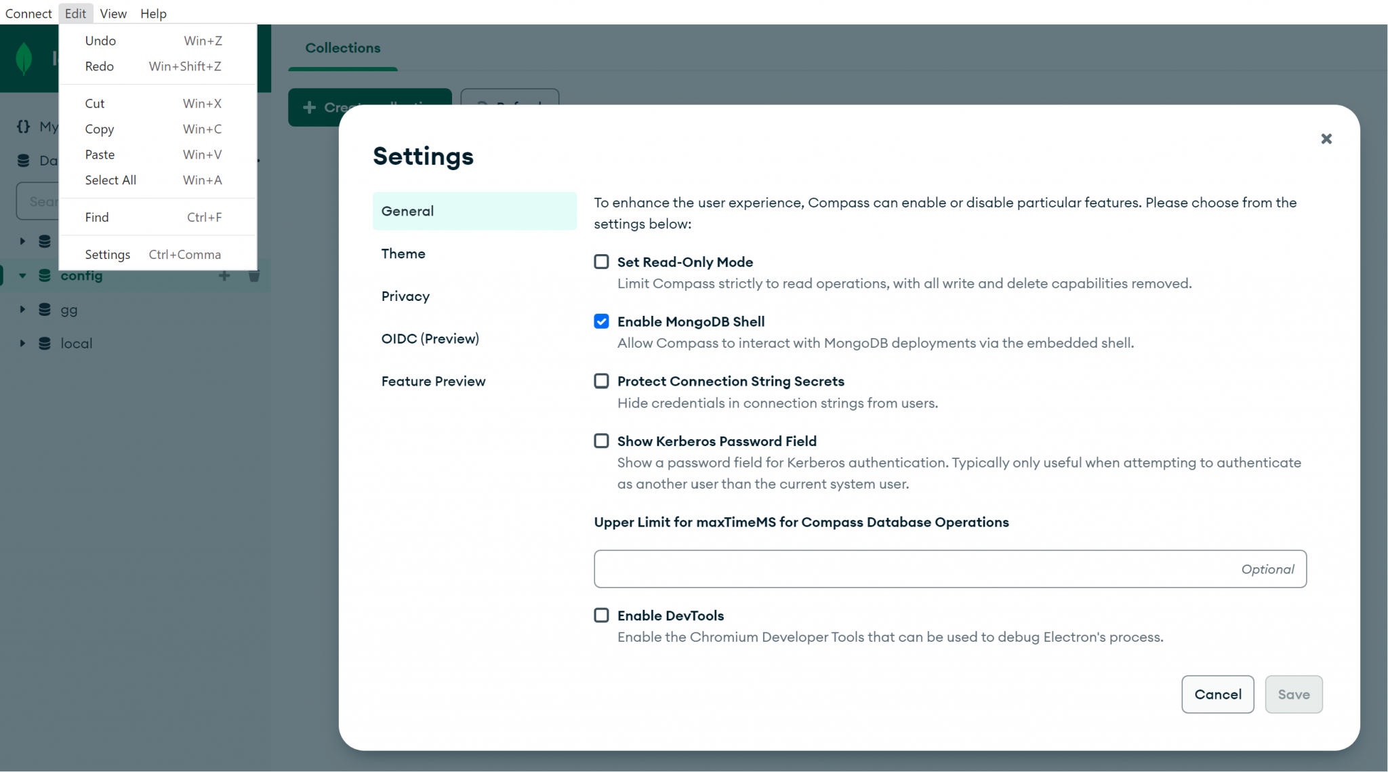Create a collection using the plus icon on config
This screenshot has height=772, width=1388.
pos(224,276)
